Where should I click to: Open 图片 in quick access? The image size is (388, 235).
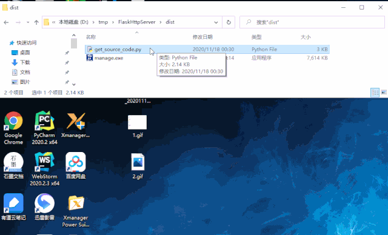click(25, 82)
